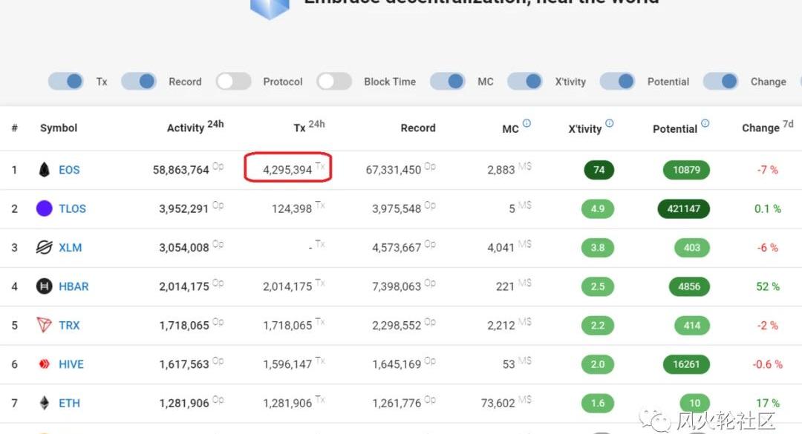Open the TLOS symbol link
The width and height of the screenshot is (802, 434).
(72, 208)
